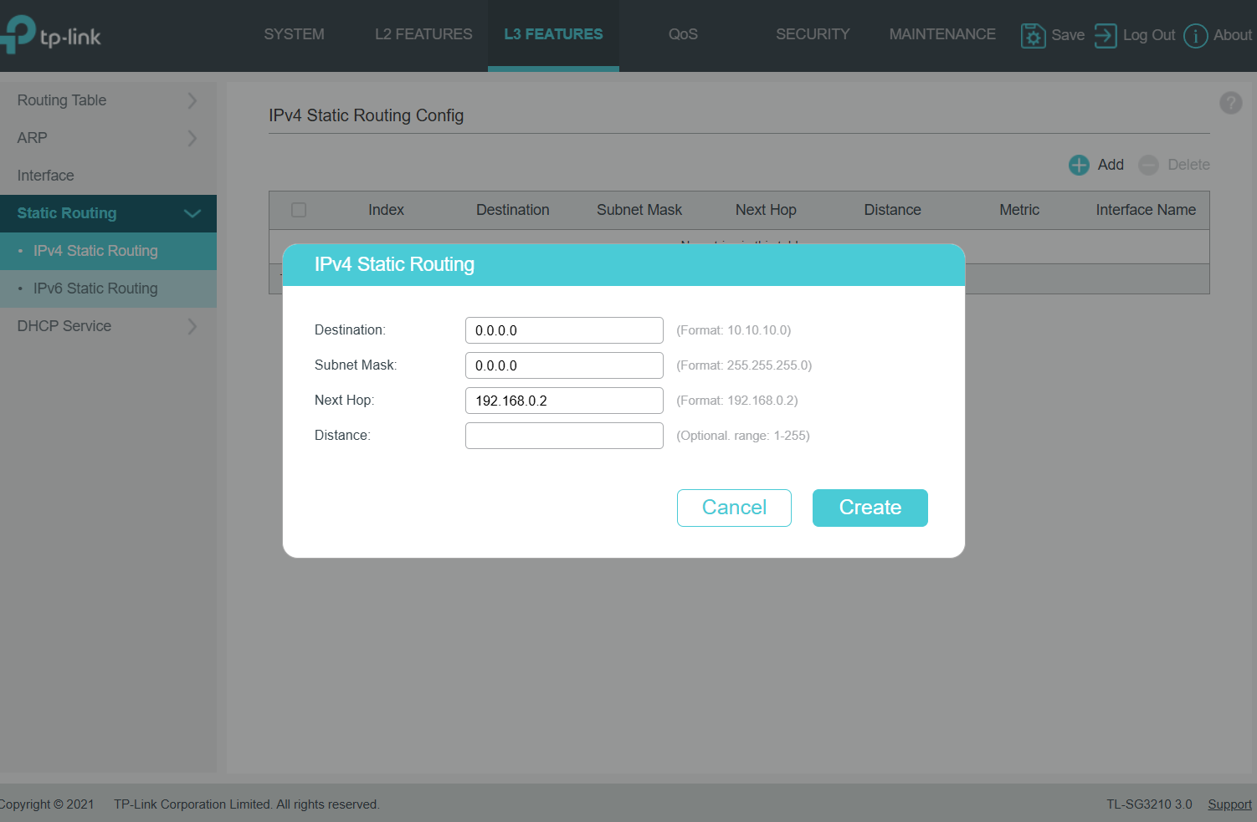1257x822 pixels.
Task: Cancel the IPv4 Static Routing dialog
Action: point(733,508)
